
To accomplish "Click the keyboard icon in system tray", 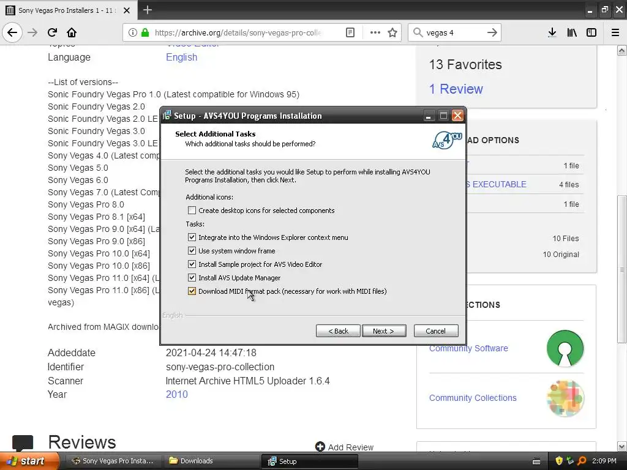I will [536, 461].
